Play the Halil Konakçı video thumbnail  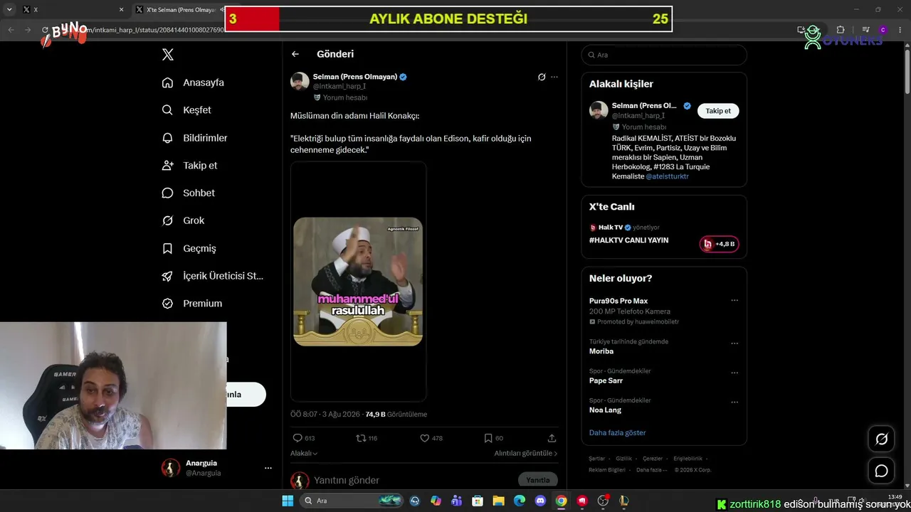tap(358, 282)
